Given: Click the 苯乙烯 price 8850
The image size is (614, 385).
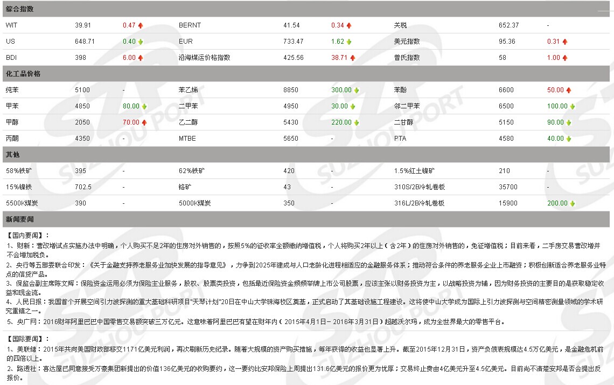Looking at the screenshot, I should click(x=290, y=90).
